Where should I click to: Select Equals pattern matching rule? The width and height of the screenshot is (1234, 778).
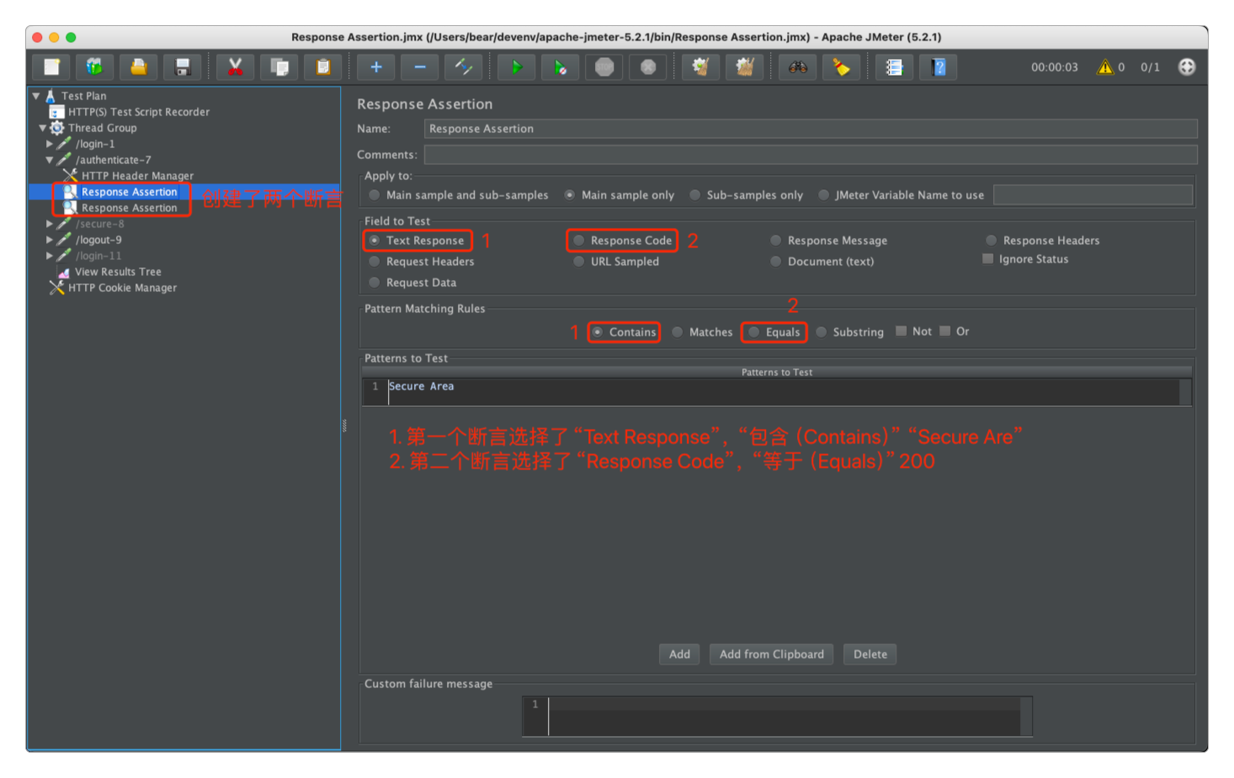pos(774,332)
